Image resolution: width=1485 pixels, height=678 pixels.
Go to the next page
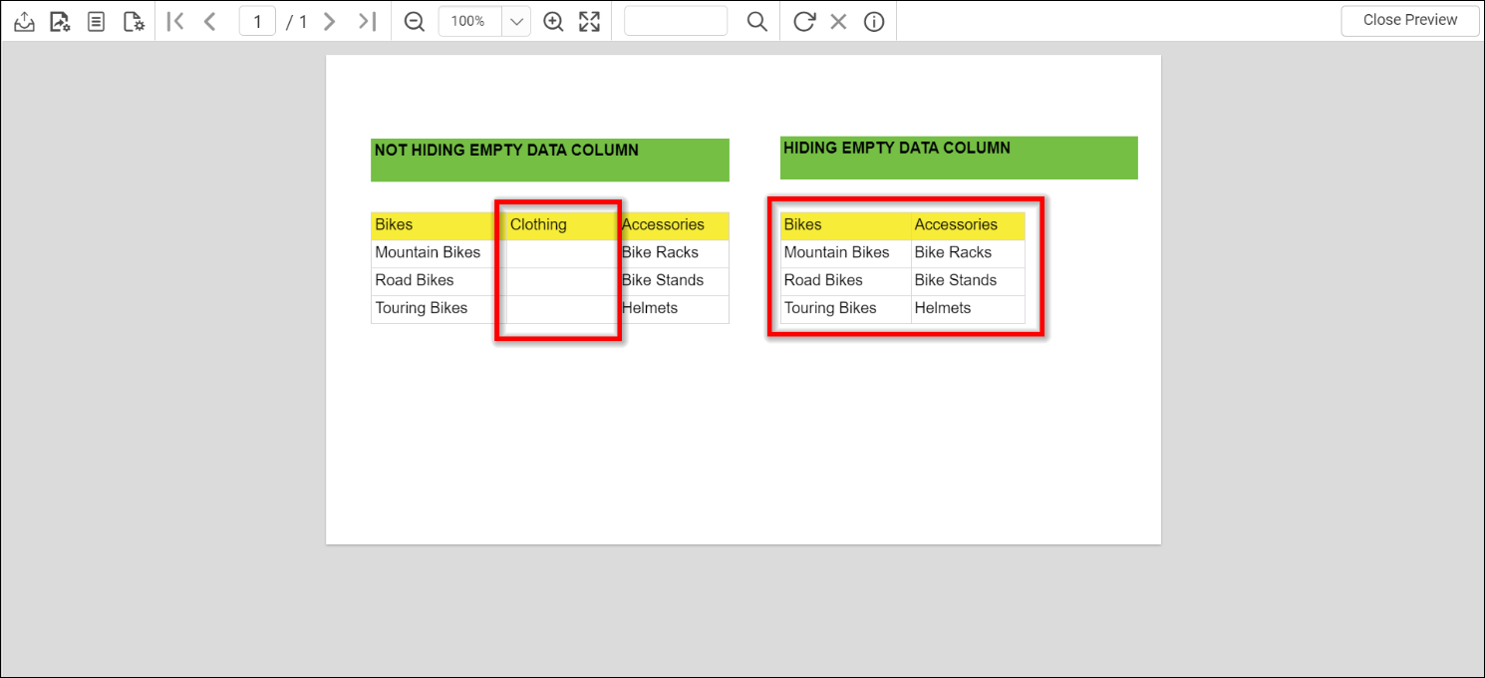pos(330,21)
